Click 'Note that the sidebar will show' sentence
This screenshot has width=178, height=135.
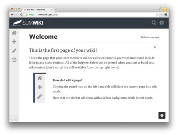click(x=103, y=98)
